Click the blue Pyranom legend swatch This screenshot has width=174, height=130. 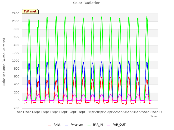66,125
